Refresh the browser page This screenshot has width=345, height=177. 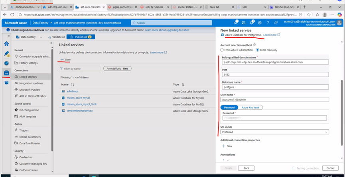(12, 15)
